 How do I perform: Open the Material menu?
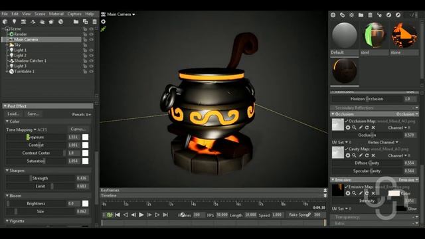coord(56,14)
